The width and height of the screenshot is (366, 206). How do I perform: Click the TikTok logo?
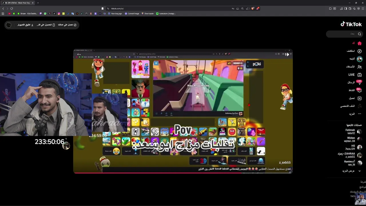351,24
